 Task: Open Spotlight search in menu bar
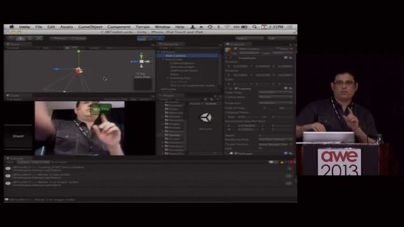click(254, 26)
